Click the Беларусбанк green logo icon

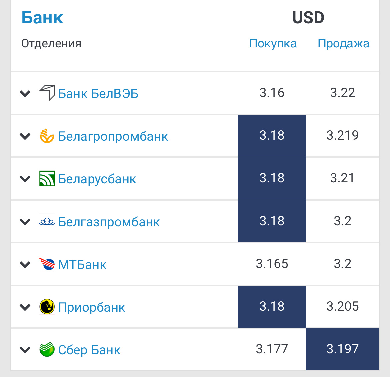47,178
